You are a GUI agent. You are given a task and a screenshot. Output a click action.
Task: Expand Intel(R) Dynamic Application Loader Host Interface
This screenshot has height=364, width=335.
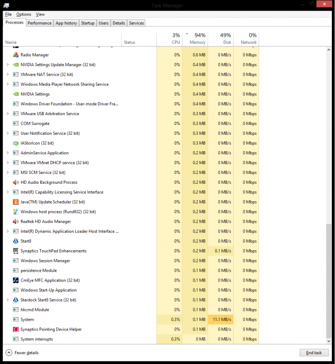(8, 232)
